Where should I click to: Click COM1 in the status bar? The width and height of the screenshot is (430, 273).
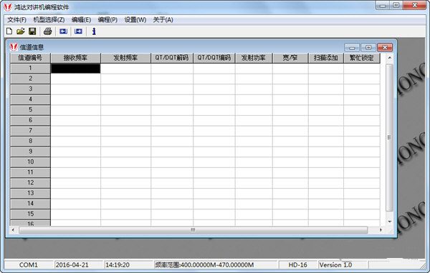(x=29, y=265)
